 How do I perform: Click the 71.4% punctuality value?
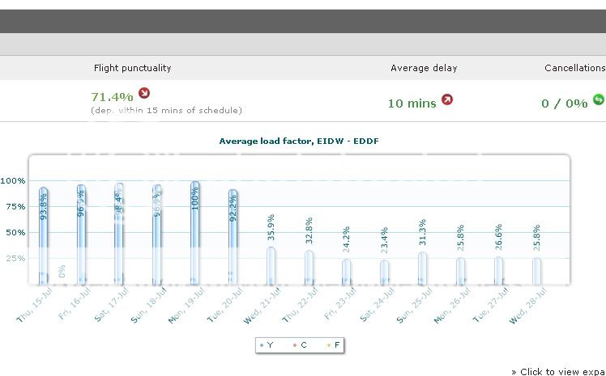click(x=112, y=96)
